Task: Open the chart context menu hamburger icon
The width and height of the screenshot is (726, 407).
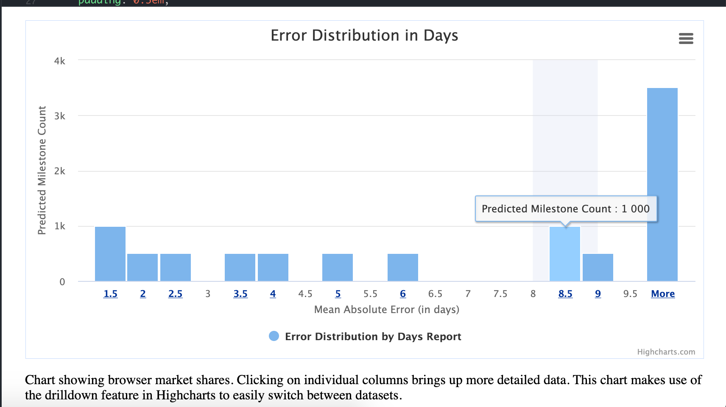Action: tap(686, 38)
